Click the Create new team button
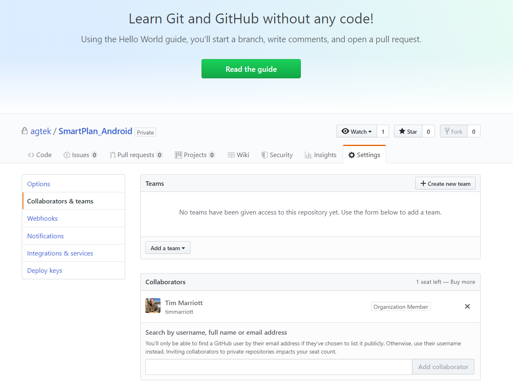This screenshot has height=388, width=513. tap(445, 183)
